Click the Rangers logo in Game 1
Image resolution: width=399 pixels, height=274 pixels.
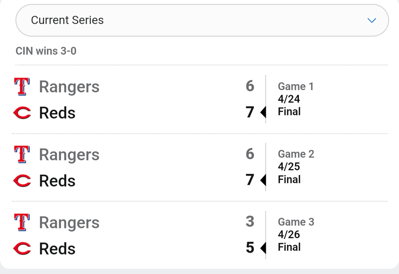click(x=22, y=87)
